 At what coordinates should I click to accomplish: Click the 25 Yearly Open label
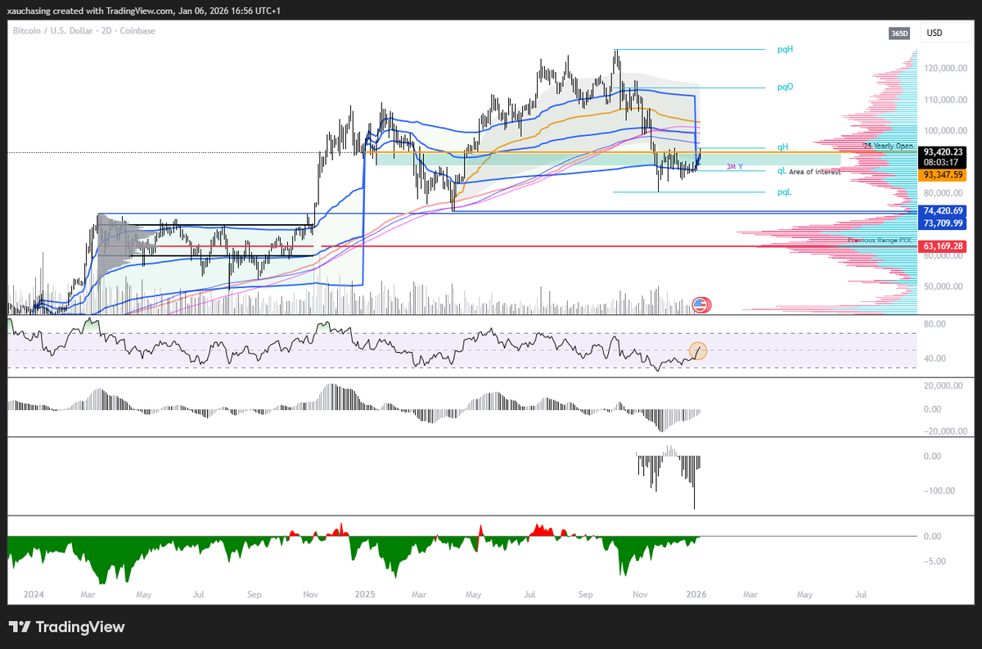click(888, 146)
